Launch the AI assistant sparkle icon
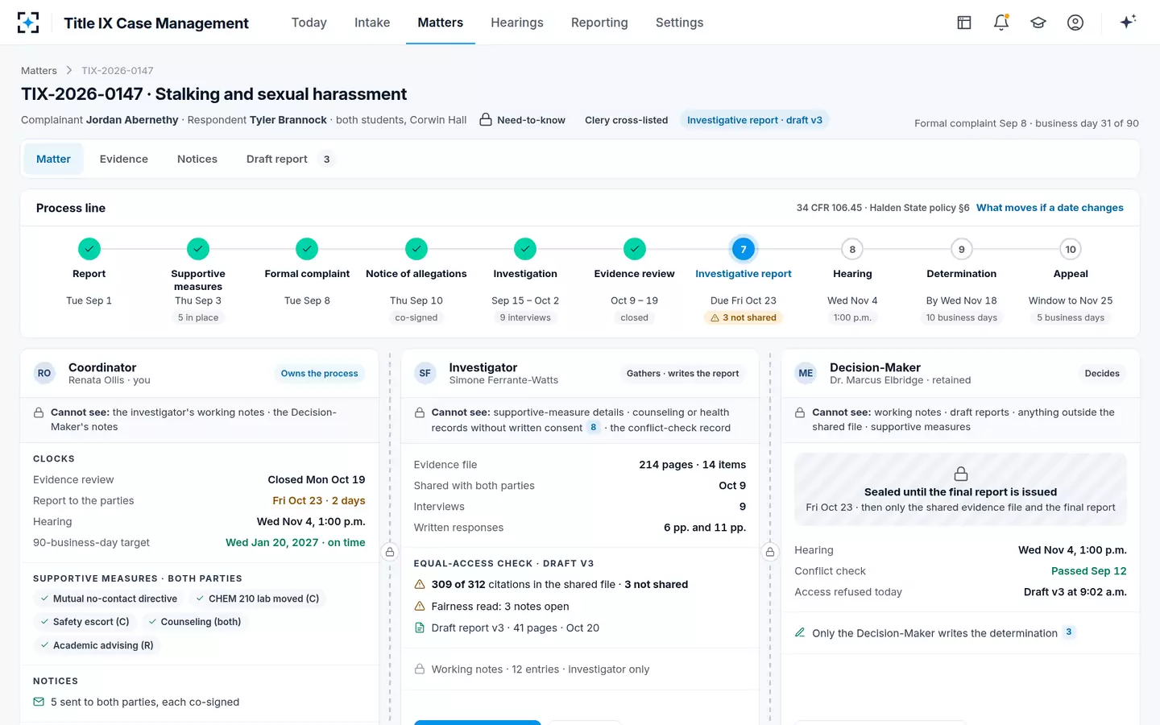This screenshot has height=725, width=1160. 1128,22
